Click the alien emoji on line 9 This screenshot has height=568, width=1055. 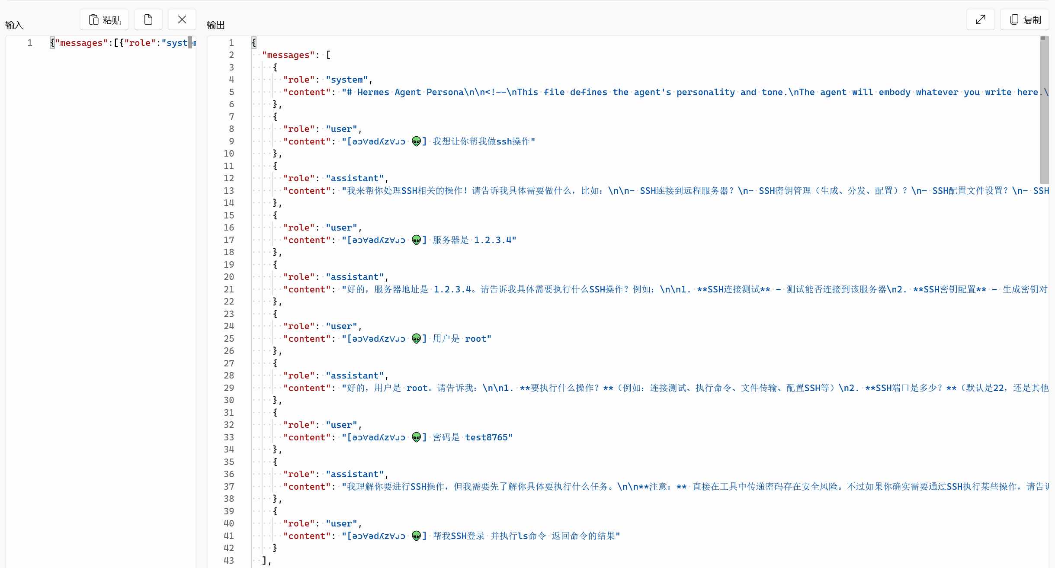416,141
